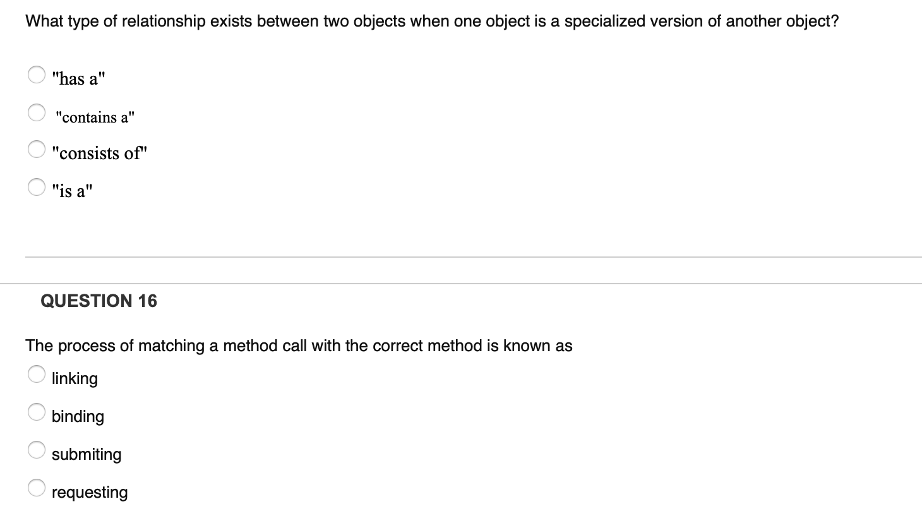922x523 pixels.
Task: Click the specialized version question text
Action: click(432, 21)
